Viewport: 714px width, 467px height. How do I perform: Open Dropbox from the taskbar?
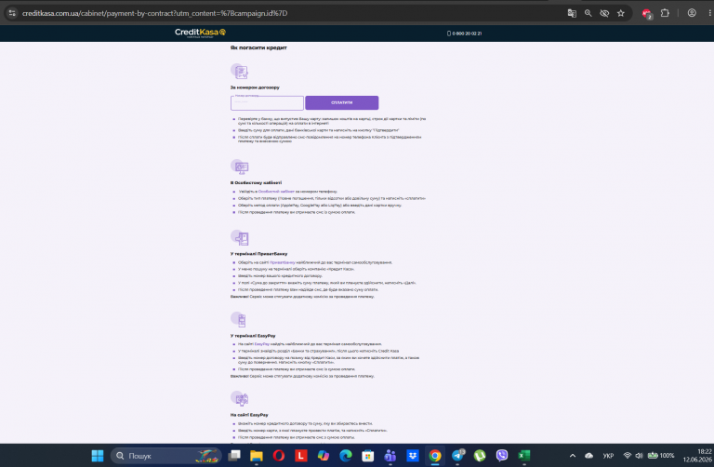click(x=413, y=456)
